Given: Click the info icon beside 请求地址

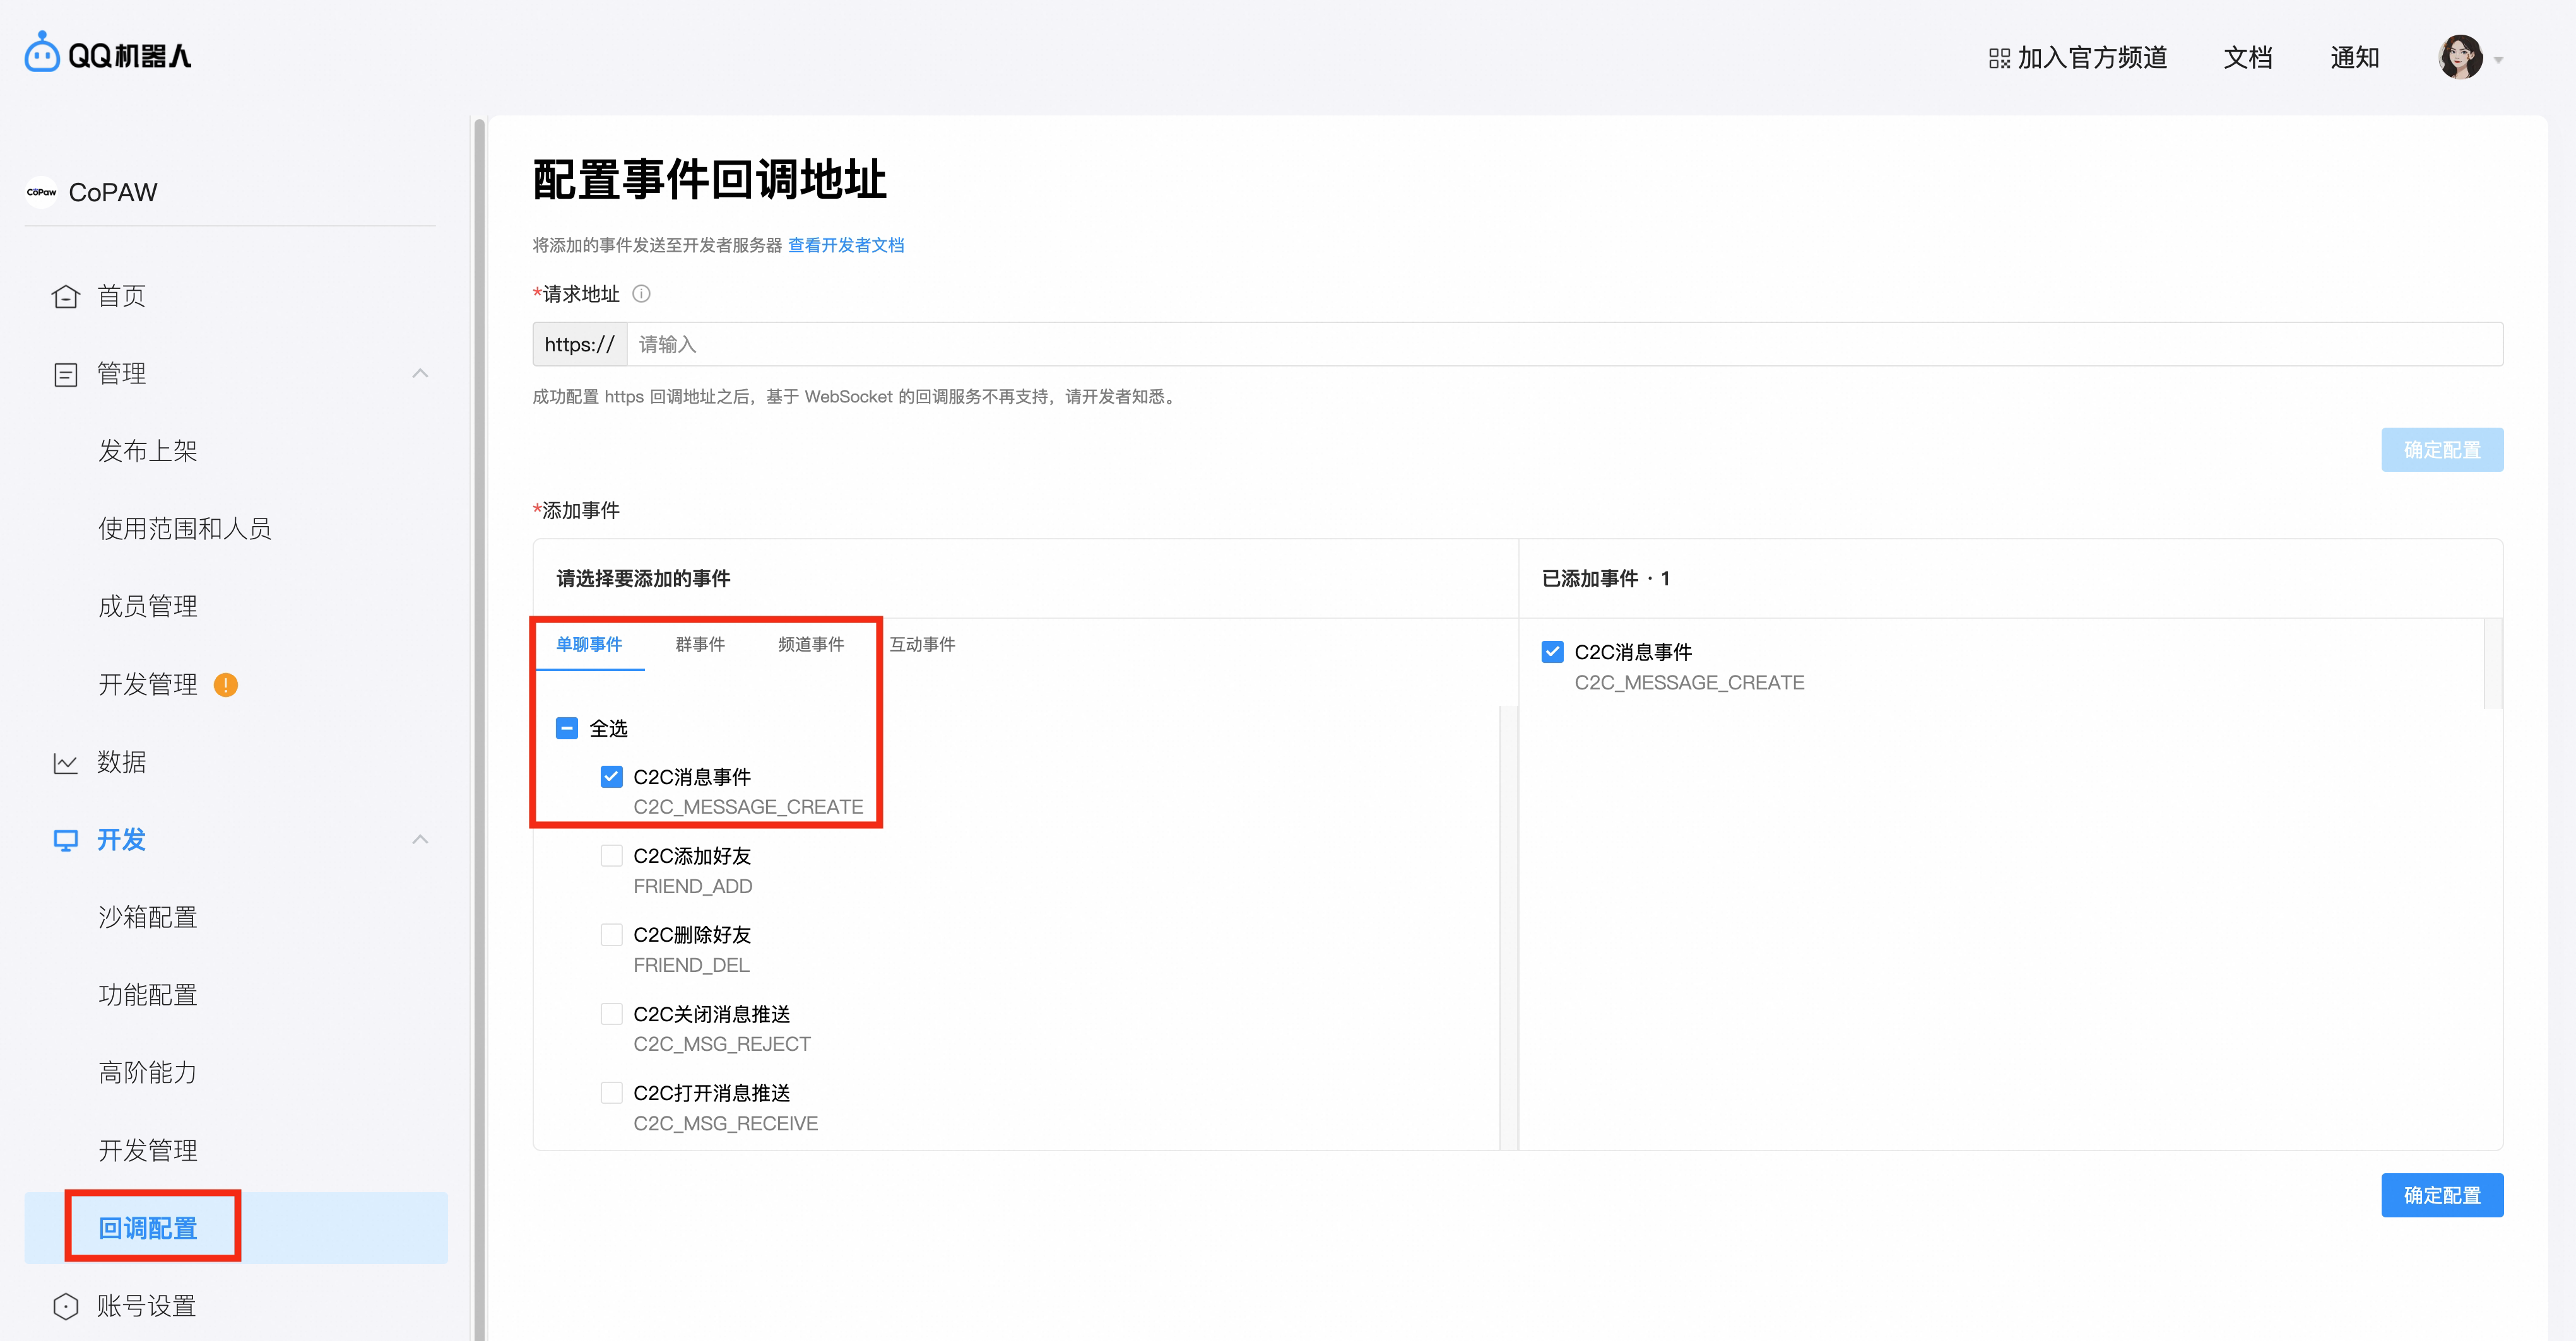Looking at the screenshot, I should 641,293.
